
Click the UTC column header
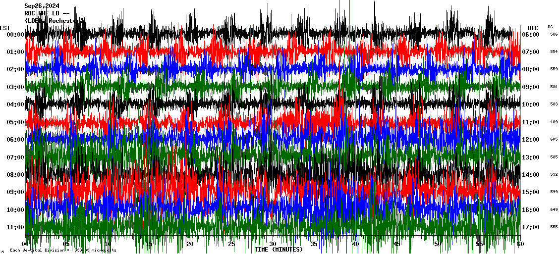[532, 28]
